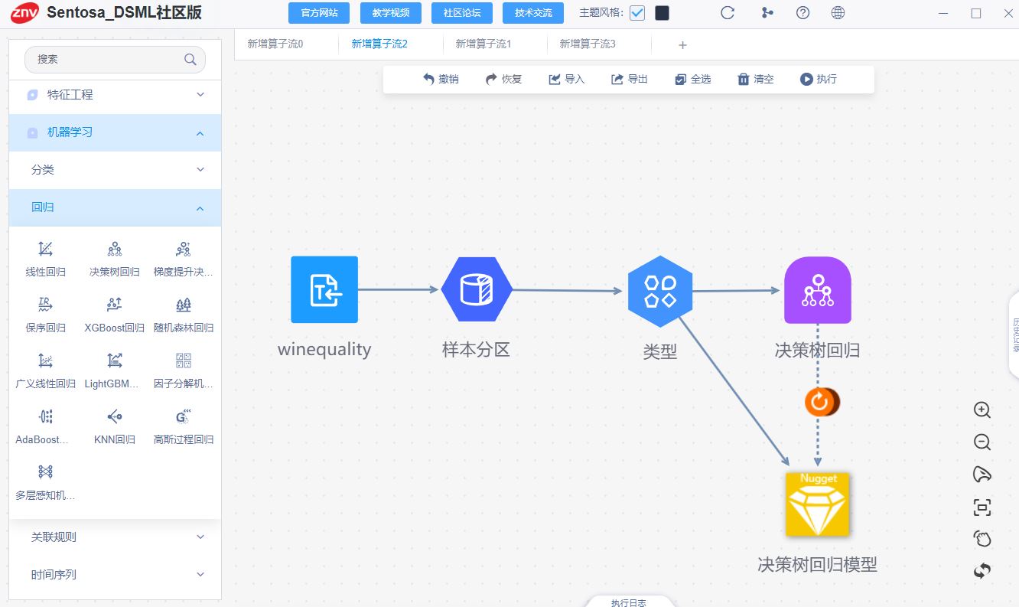Switch to tab 新增算子流2
The width and height of the screenshot is (1019, 607).
(379, 44)
